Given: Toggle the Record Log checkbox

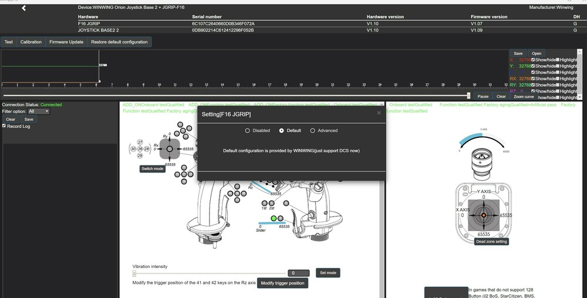Looking at the screenshot, I should (x=4, y=126).
